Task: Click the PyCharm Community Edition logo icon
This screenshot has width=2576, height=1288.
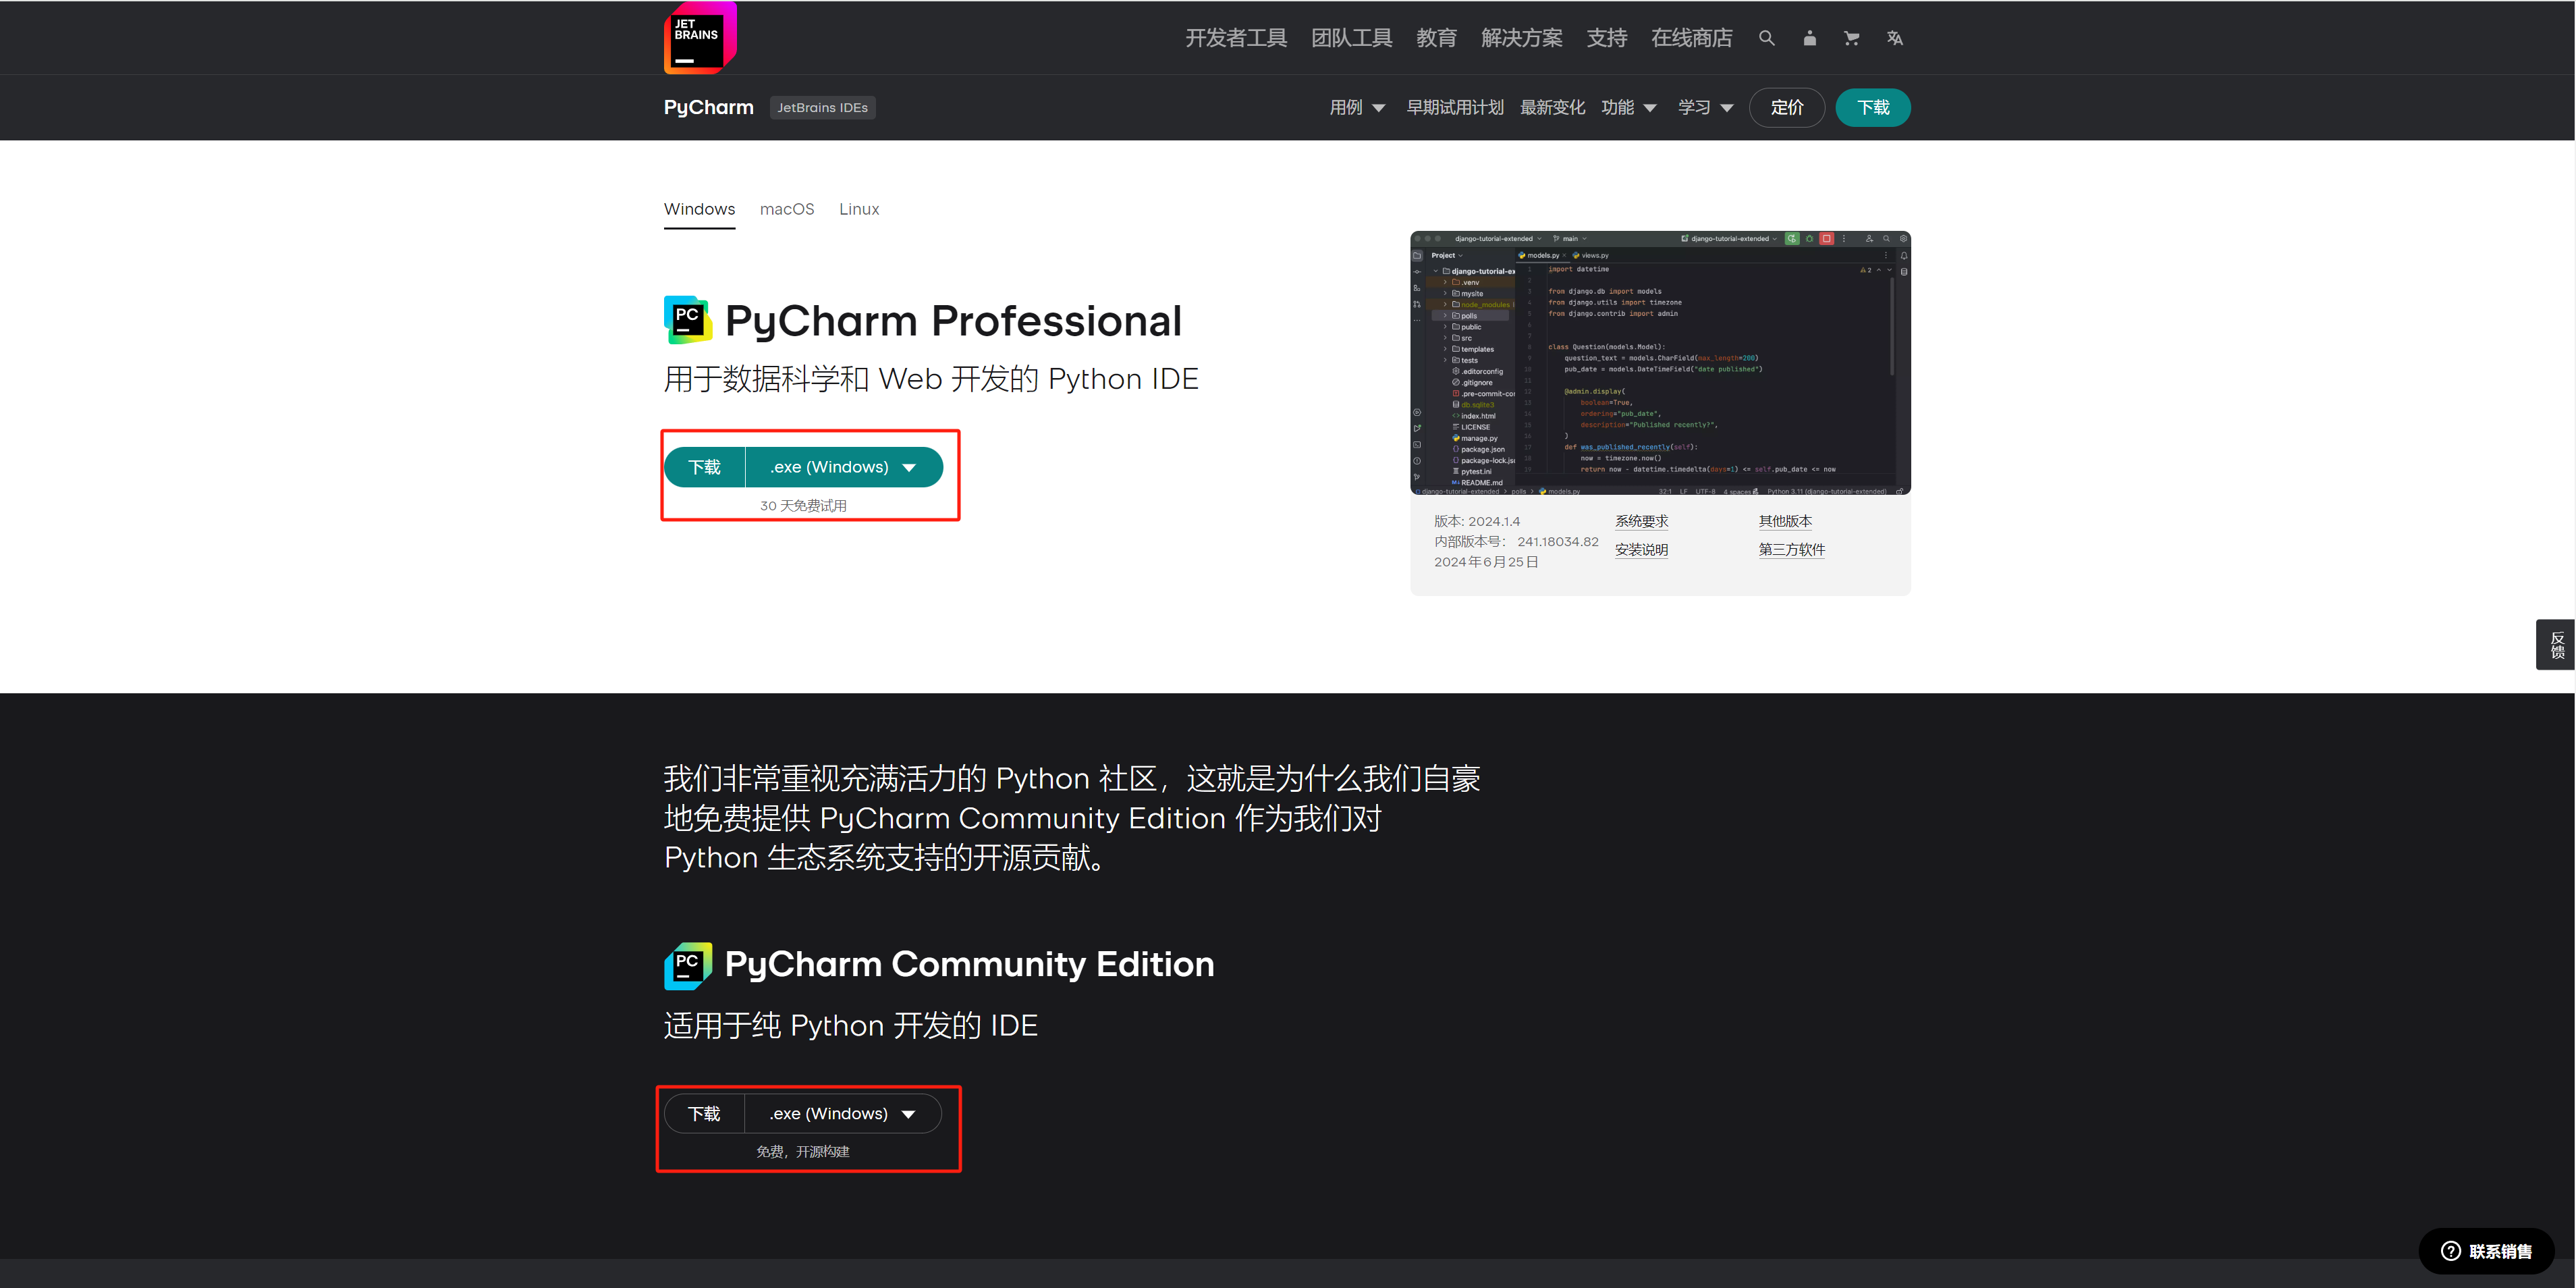Action: [x=688, y=965]
